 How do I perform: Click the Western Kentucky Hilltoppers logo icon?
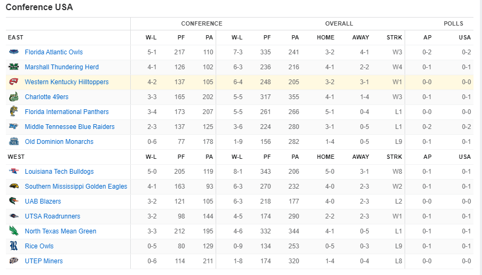[14, 82]
